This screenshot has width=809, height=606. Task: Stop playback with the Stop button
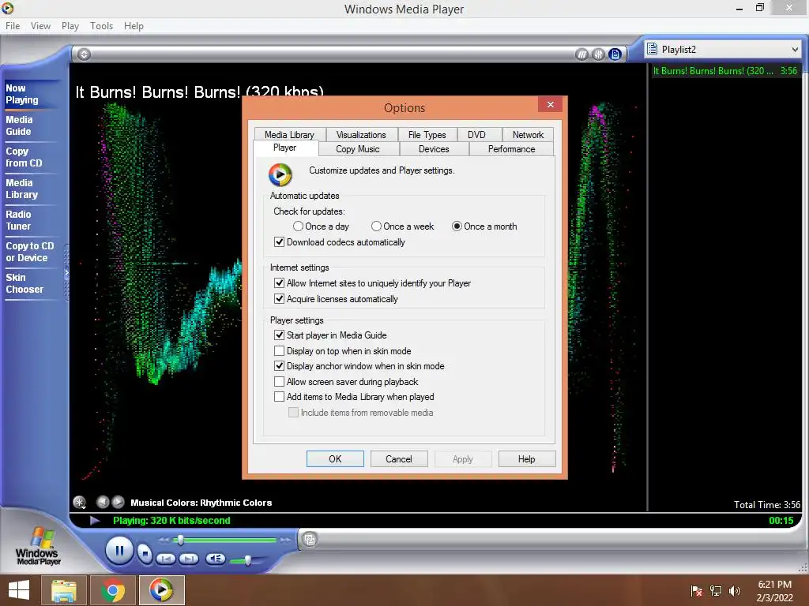[145, 554]
